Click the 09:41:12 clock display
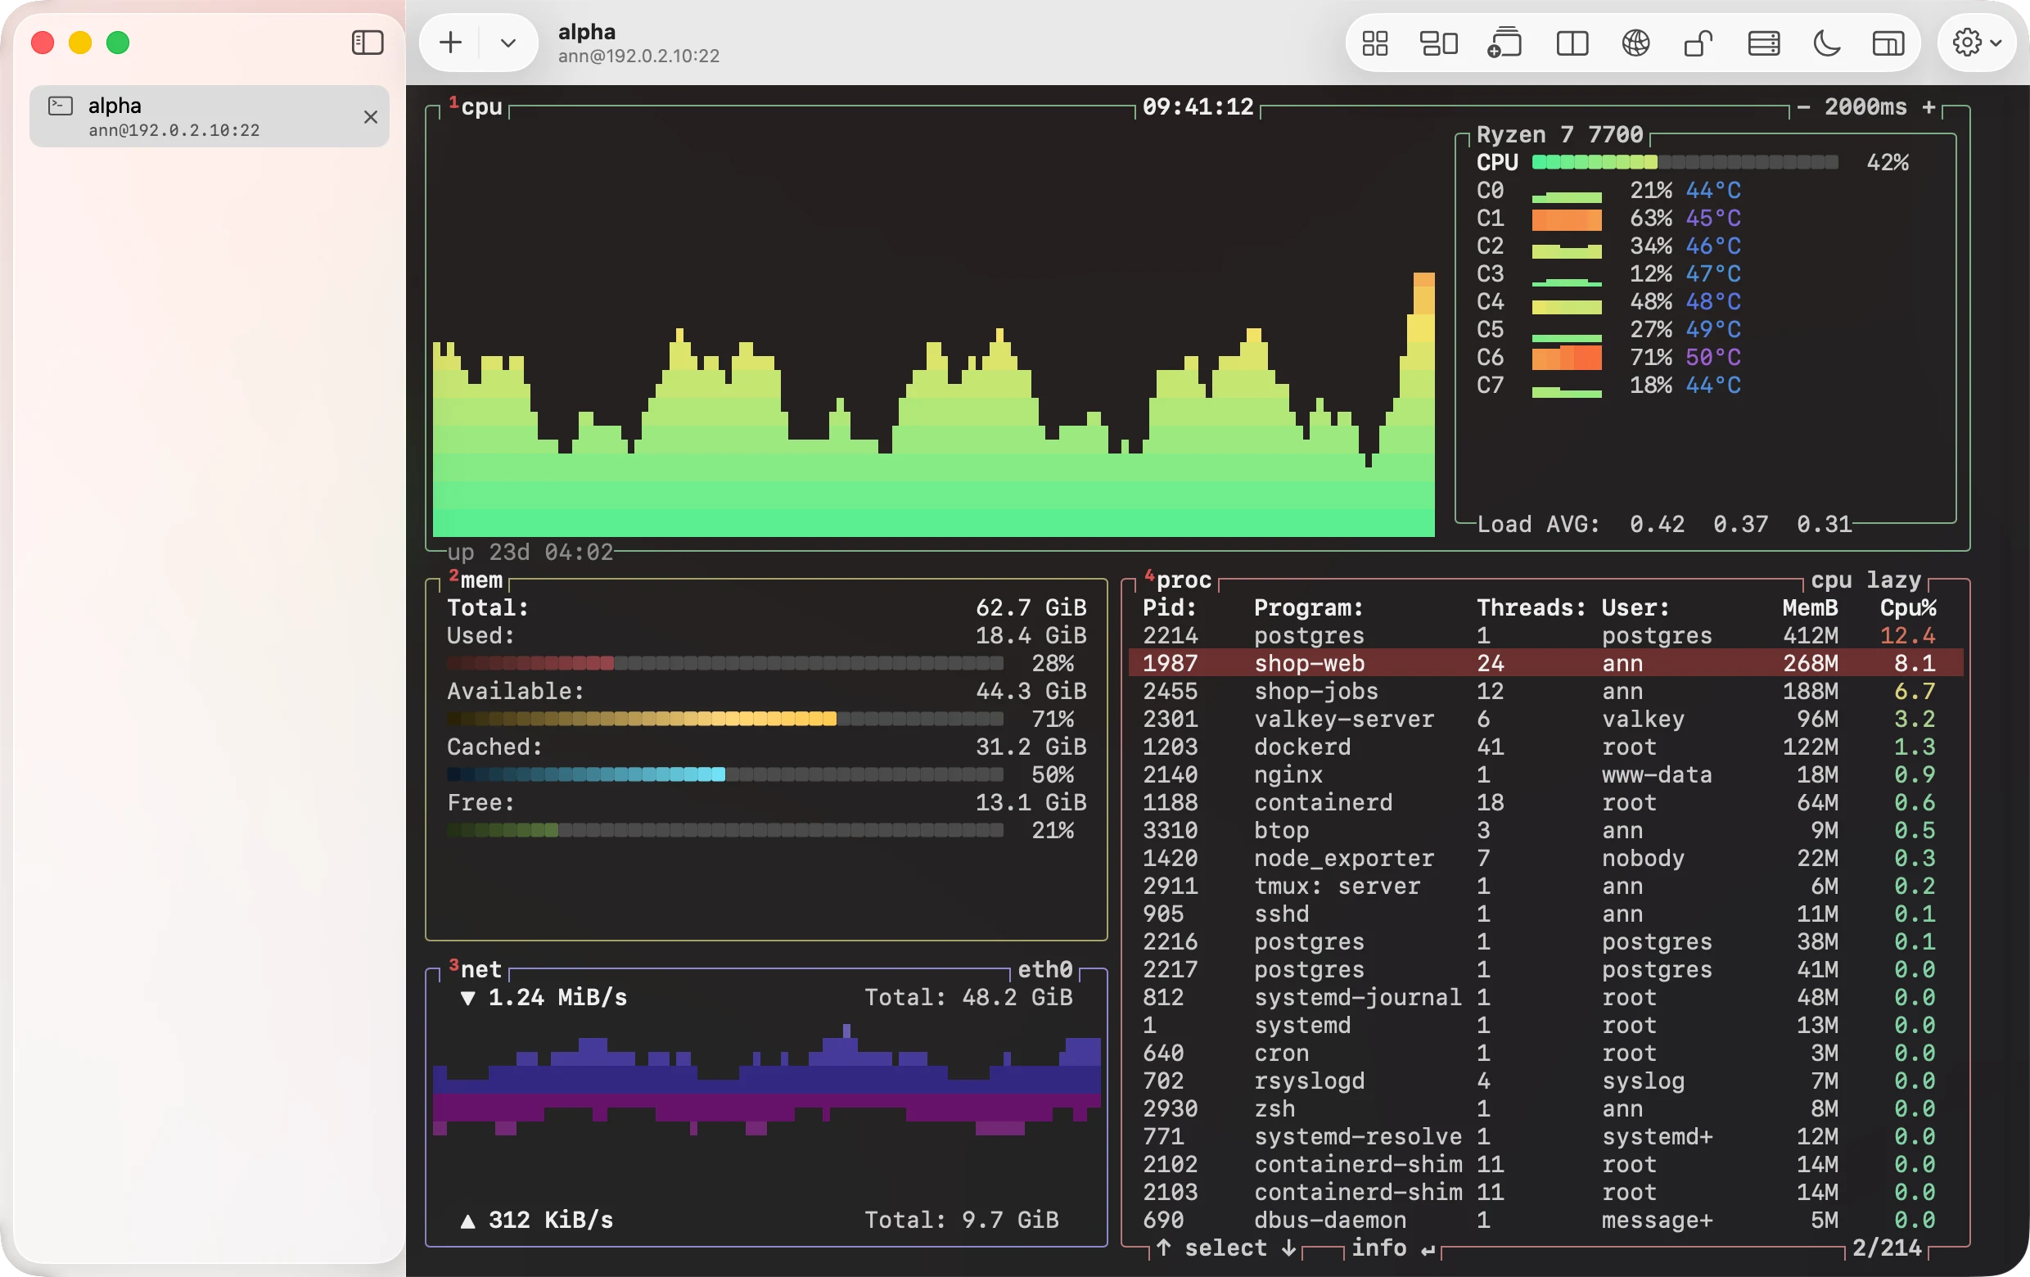 (x=1198, y=107)
